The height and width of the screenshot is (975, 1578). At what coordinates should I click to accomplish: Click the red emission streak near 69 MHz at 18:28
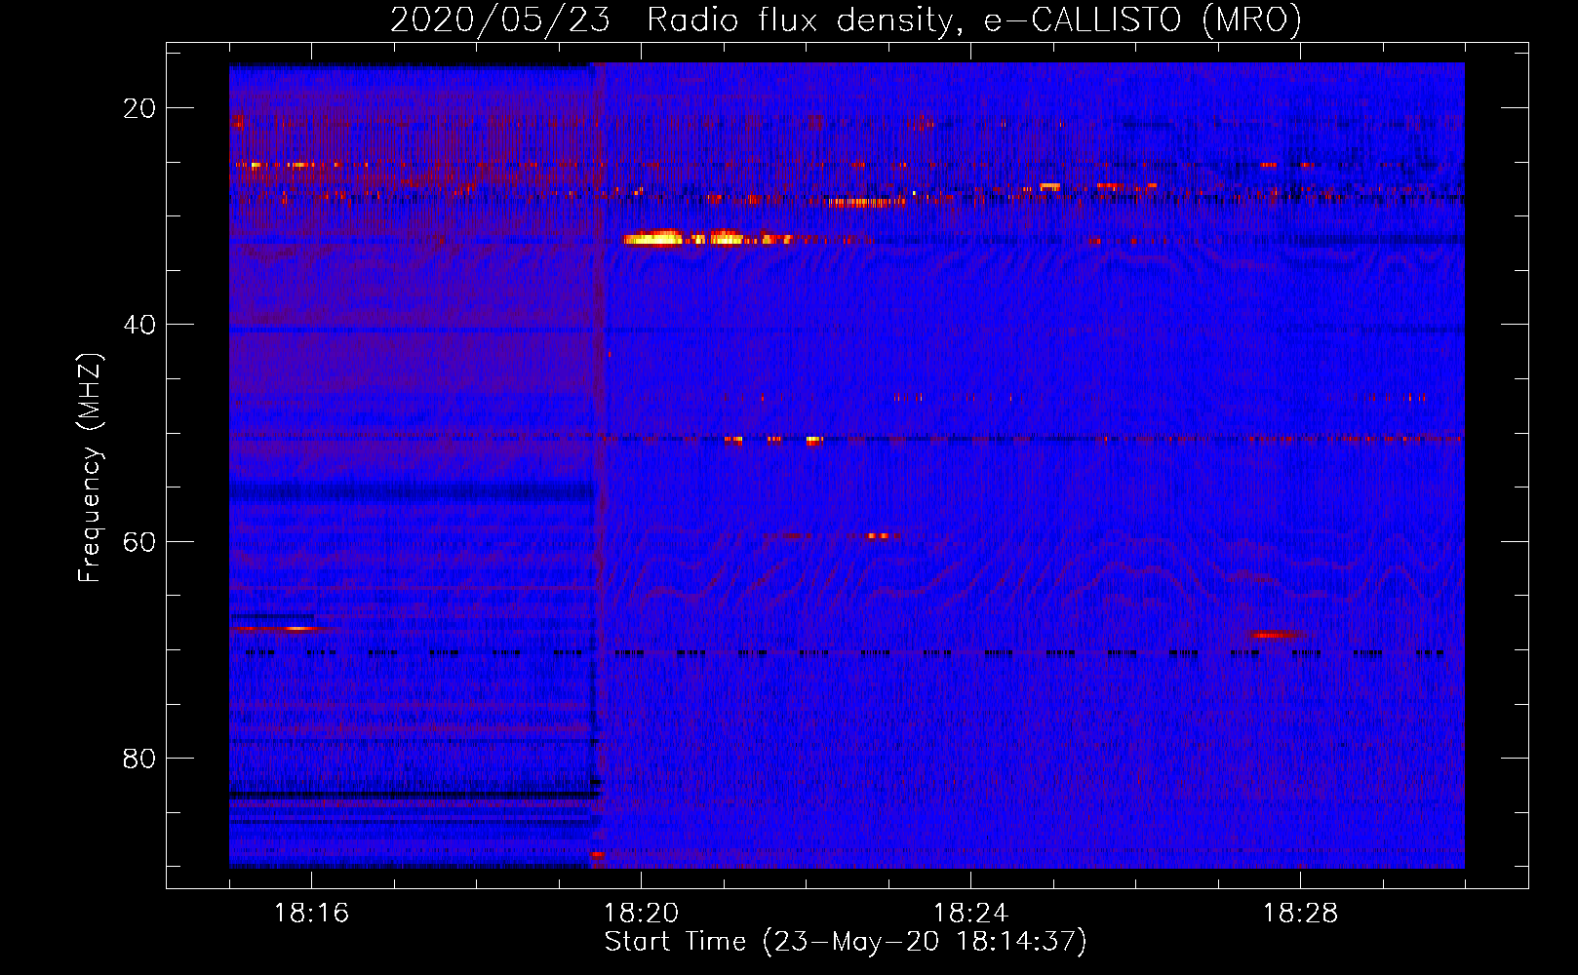1278,635
